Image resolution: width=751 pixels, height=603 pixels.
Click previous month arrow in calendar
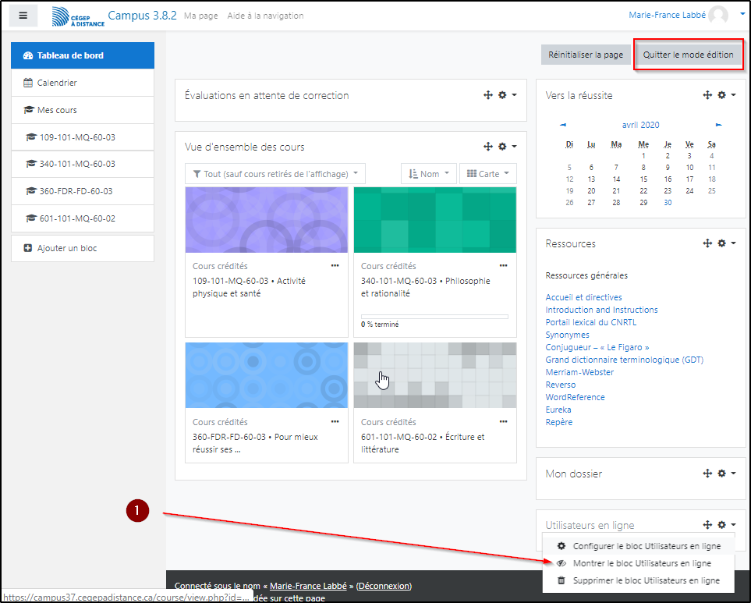pos(563,125)
